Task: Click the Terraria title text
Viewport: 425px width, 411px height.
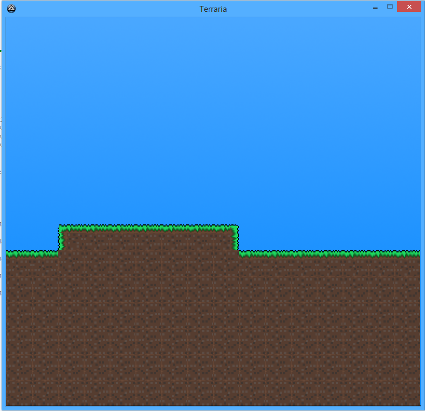Action: [x=213, y=9]
